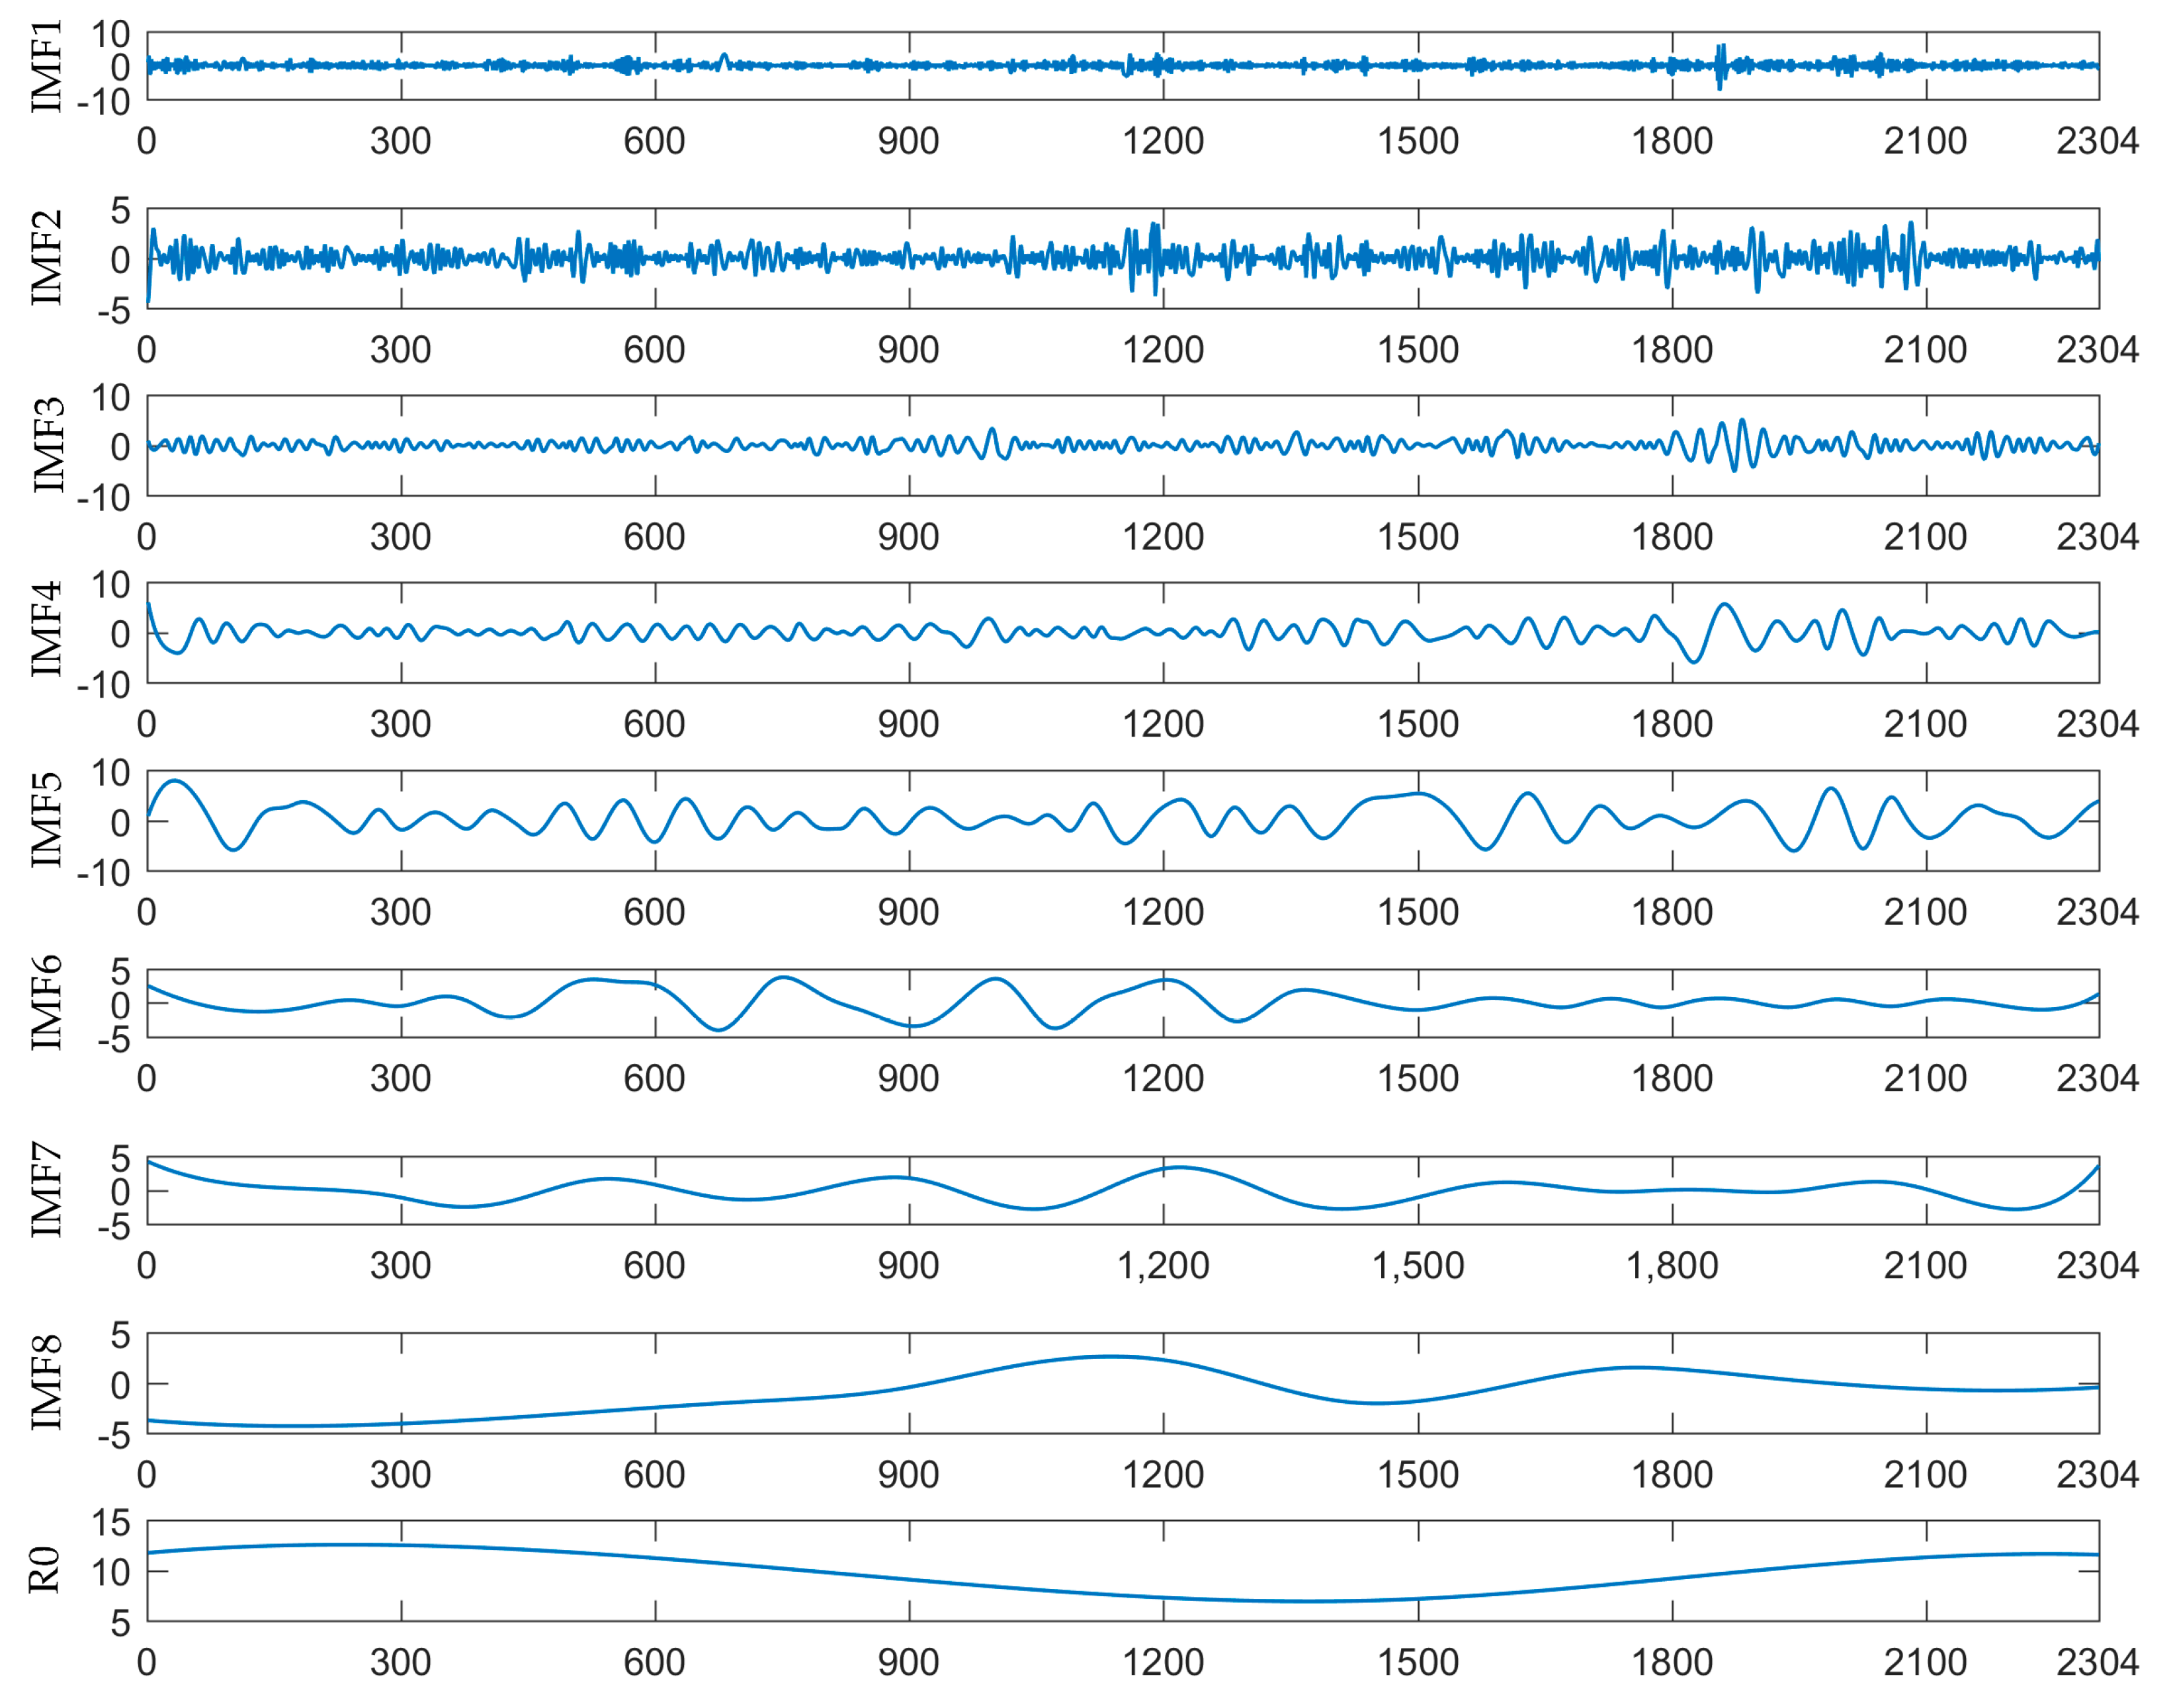The width and height of the screenshot is (2173, 1708).
Task: Click the IMF8 y-axis label
Action: point(46,1383)
